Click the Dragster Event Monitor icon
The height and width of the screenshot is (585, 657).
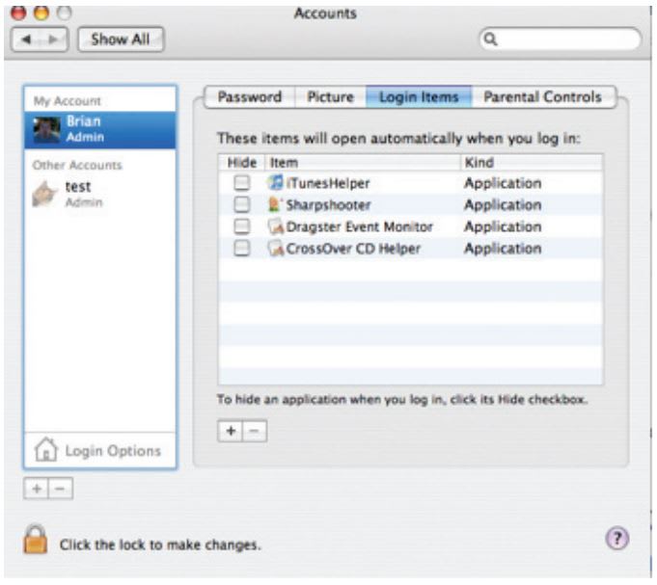tap(276, 226)
